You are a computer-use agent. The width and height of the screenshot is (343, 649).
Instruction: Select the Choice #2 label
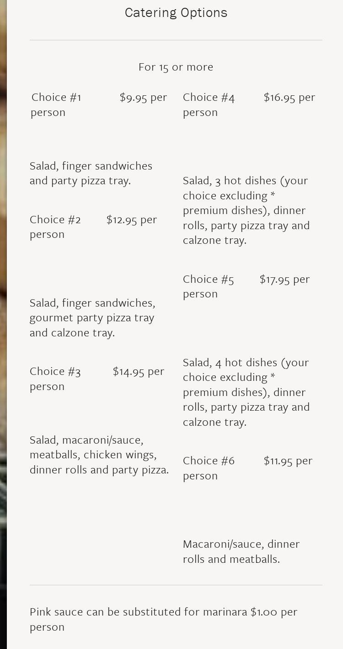pyautogui.click(x=55, y=220)
